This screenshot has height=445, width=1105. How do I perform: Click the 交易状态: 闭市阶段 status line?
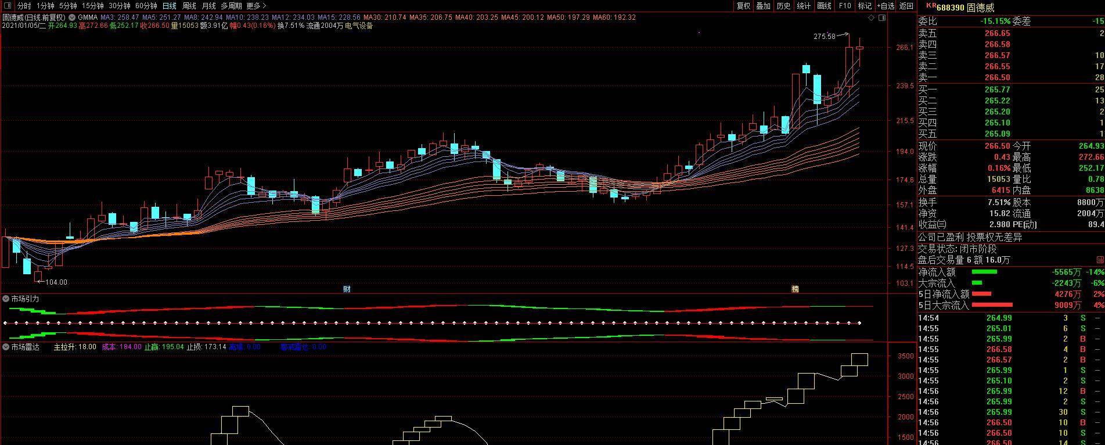coord(956,249)
